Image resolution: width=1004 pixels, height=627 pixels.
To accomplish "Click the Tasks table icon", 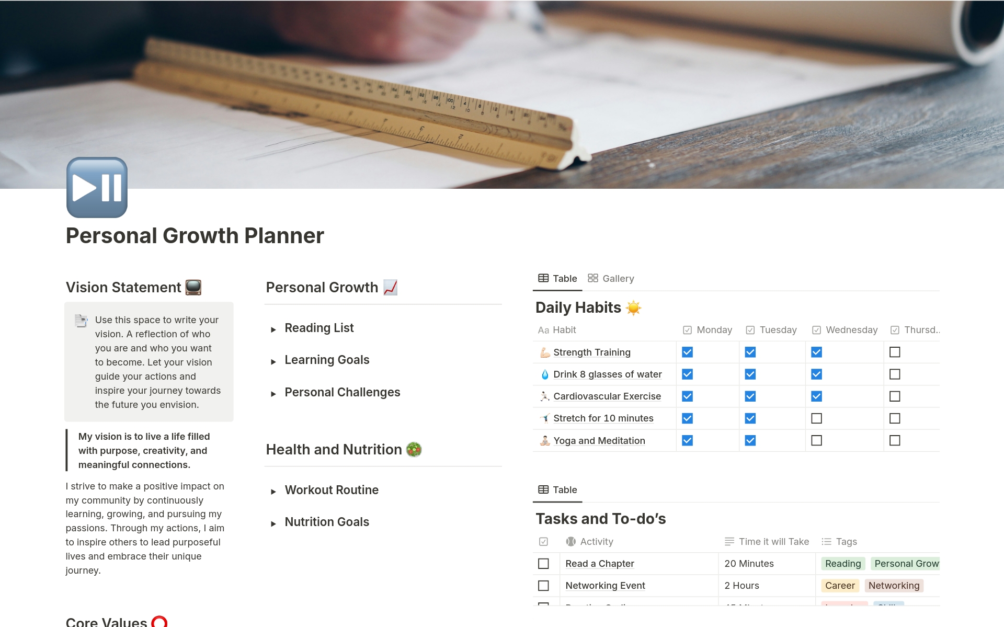I will click(543, 490).
